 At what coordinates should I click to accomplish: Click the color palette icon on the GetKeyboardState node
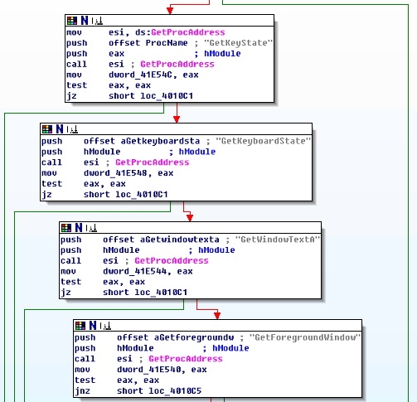click(x=47, y=129)
